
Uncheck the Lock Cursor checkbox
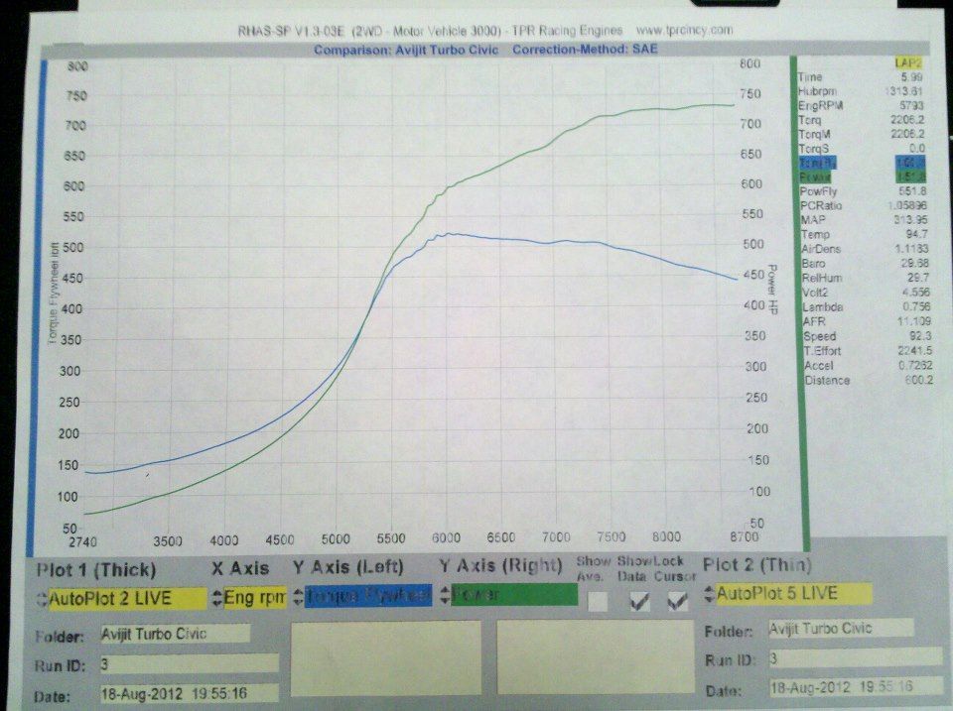pyautogui.click(x=677, y=600)
